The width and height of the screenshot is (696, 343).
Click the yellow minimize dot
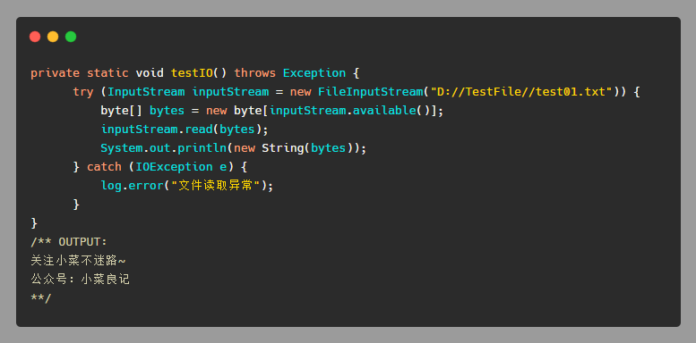(x=53, y=37)
